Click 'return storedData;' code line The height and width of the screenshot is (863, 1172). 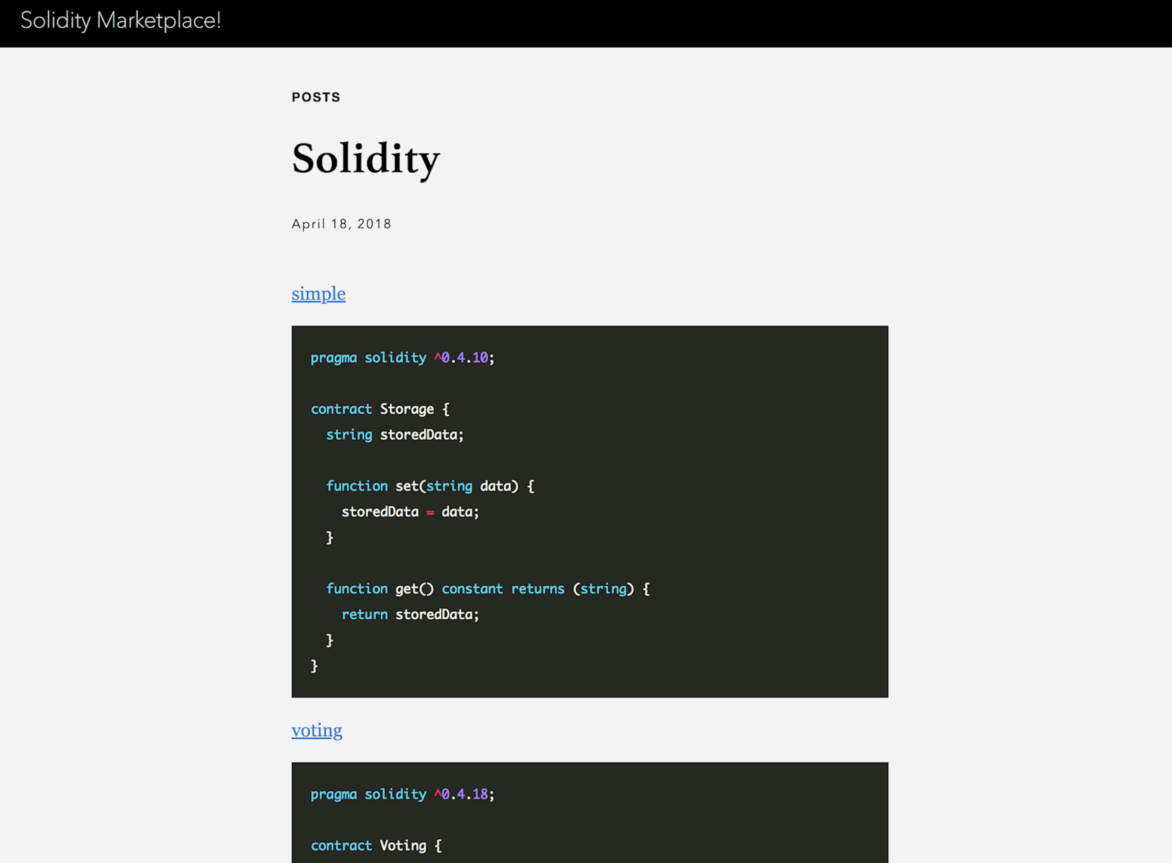coord(410,614)
